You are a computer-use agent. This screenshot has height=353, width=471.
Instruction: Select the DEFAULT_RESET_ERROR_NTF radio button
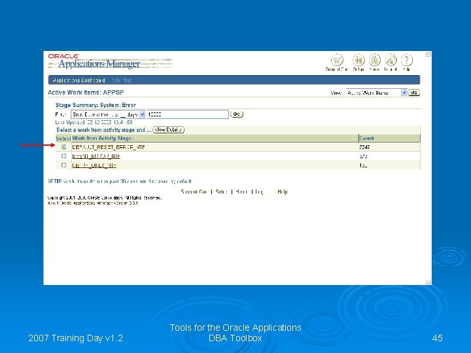tap(63, 147)
